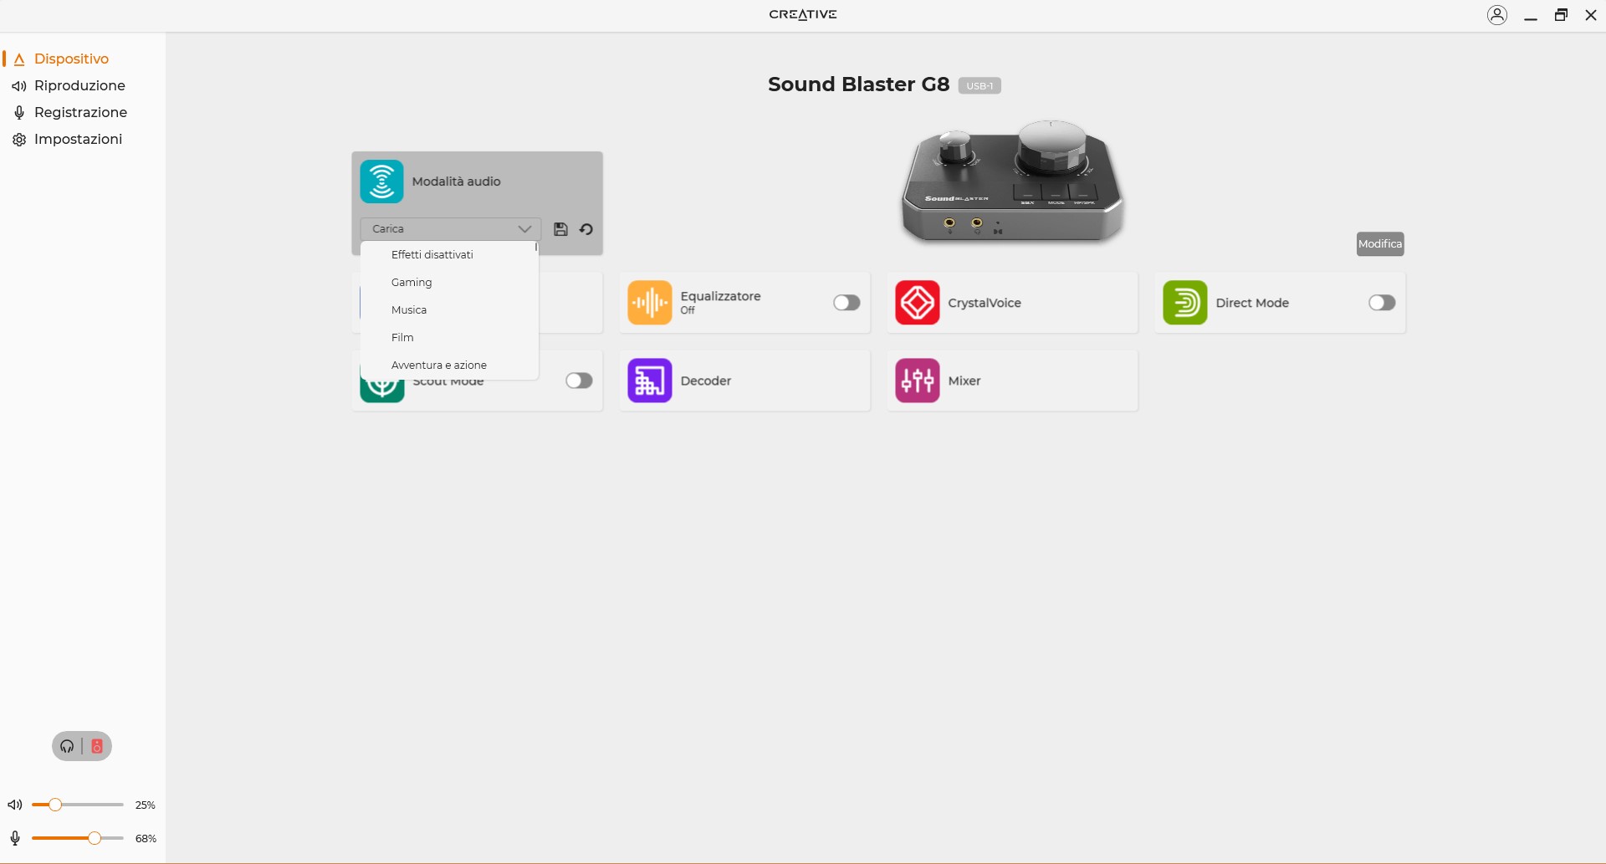Click the Sound Blaster G8 title
The width and height of the screenshot is (1606, 864).
coord(858,84)
